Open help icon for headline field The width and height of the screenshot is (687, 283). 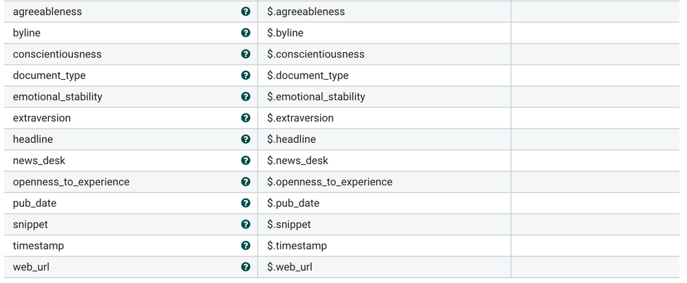click(x=245, y=139)
